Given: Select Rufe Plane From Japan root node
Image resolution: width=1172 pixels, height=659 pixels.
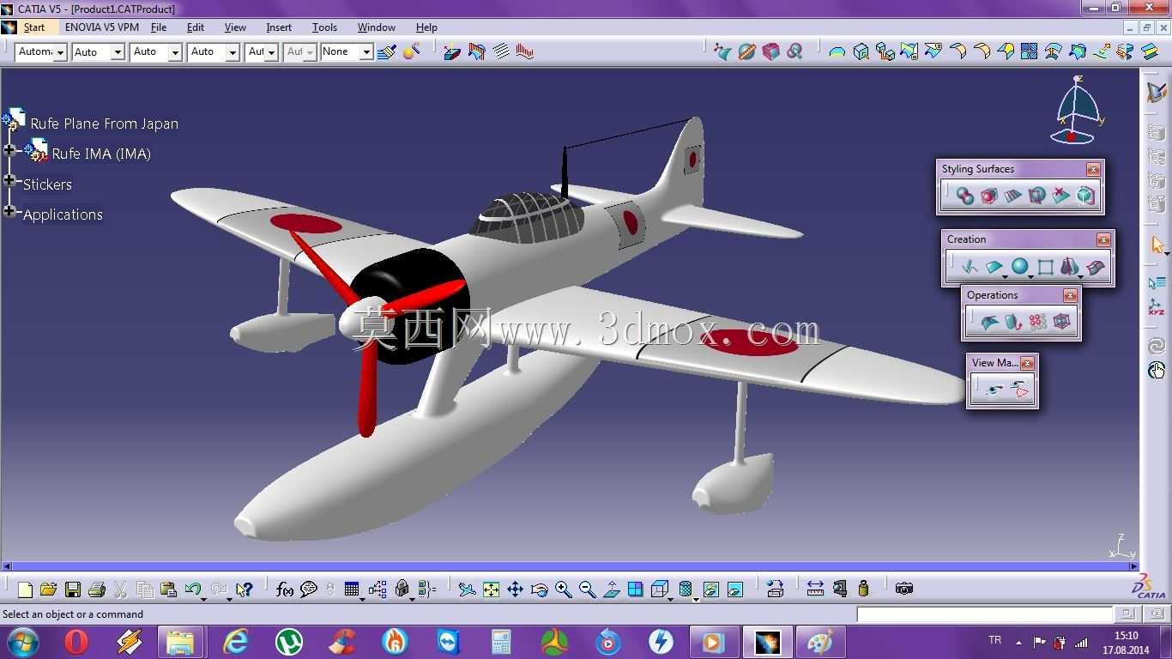Looking at the screenshot, I should click(105, 124).
